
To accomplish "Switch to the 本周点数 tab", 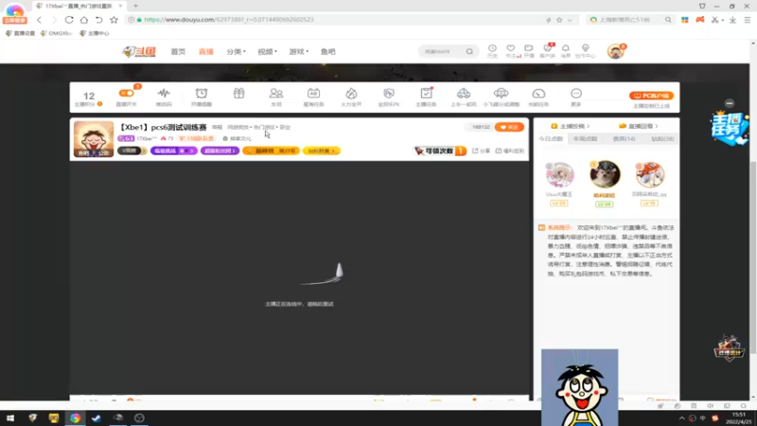I will pos(585,138).
